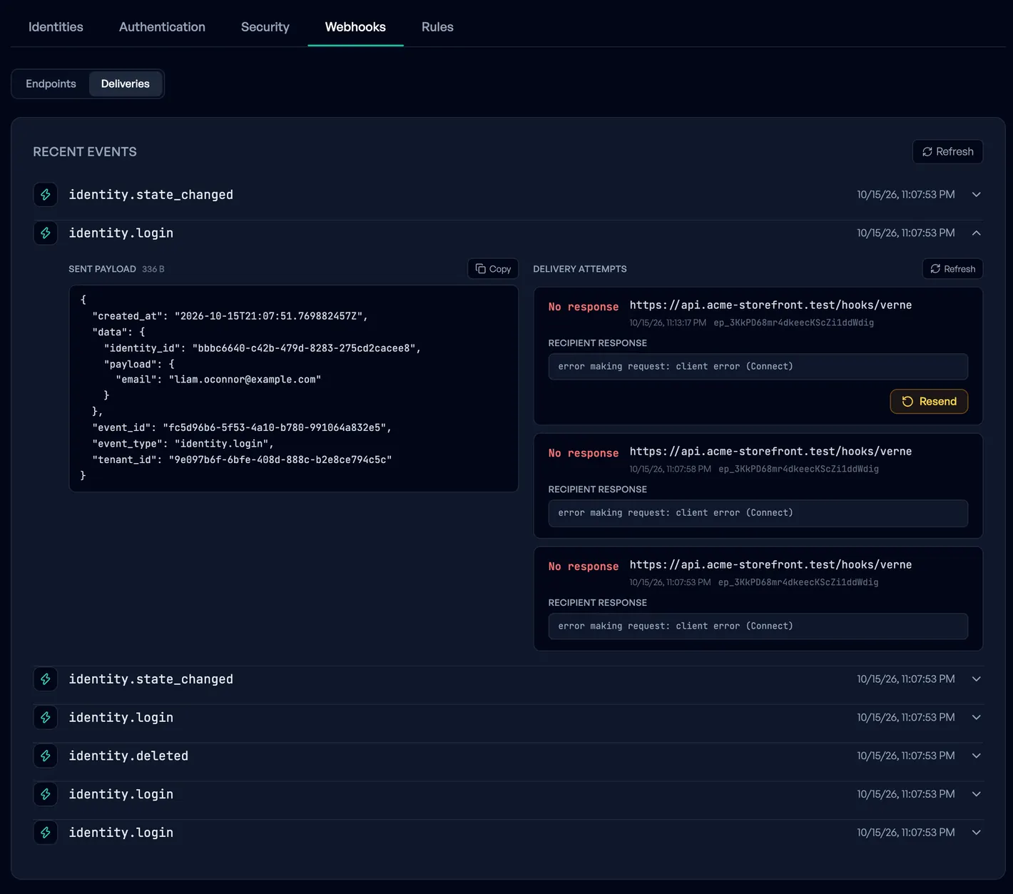The image size is (1013, 894).
Task: Click the "identity_id" line in payload
Action: (x=263, y=348)
